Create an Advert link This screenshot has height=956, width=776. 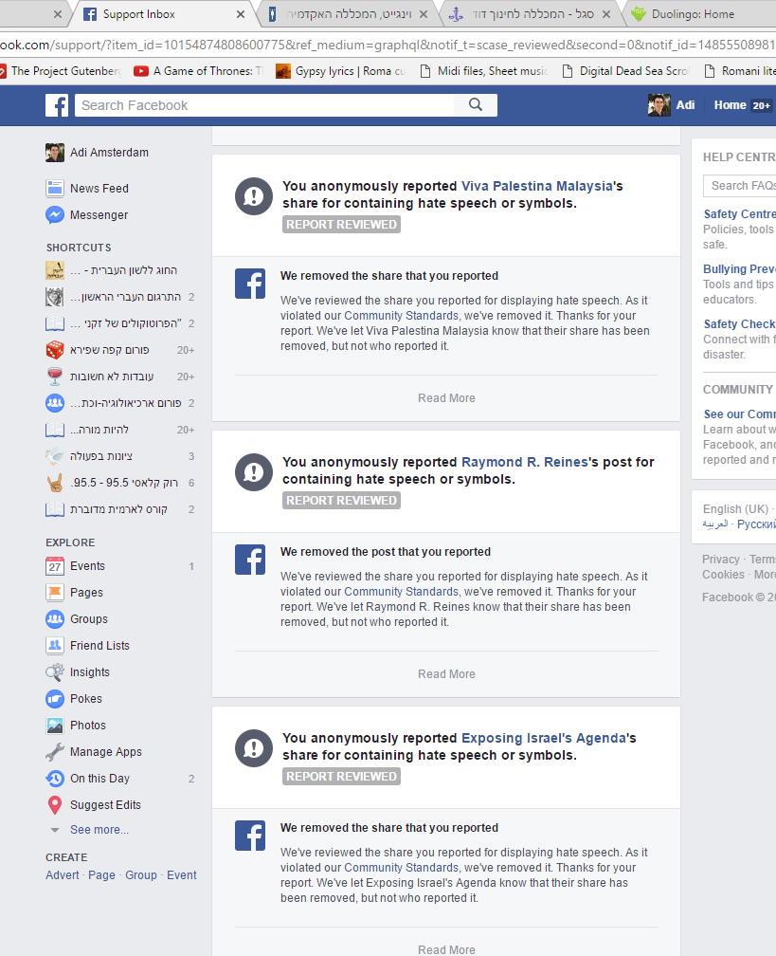63,874
